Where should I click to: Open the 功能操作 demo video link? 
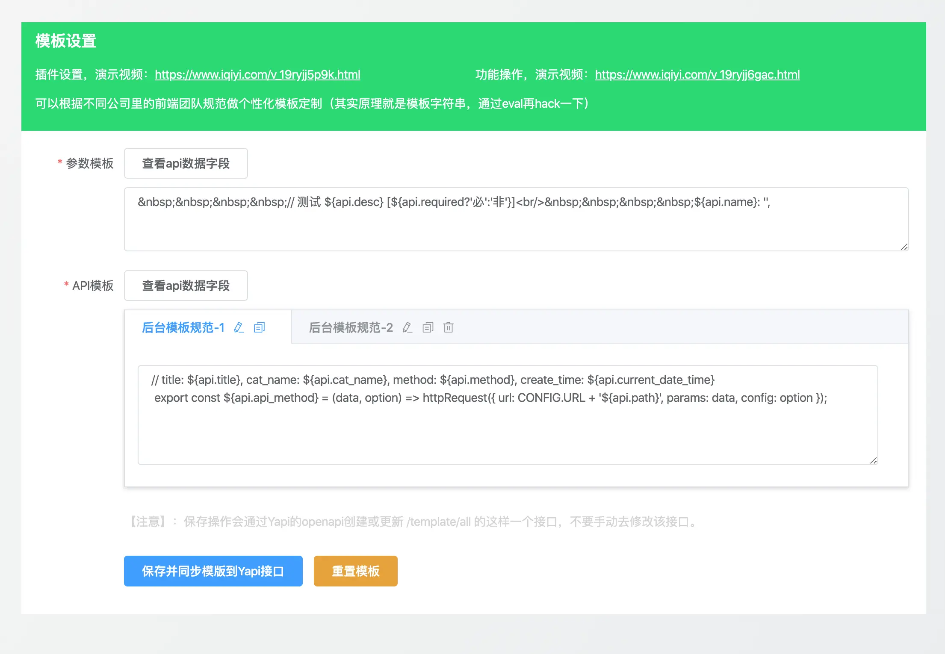point(697,75)
